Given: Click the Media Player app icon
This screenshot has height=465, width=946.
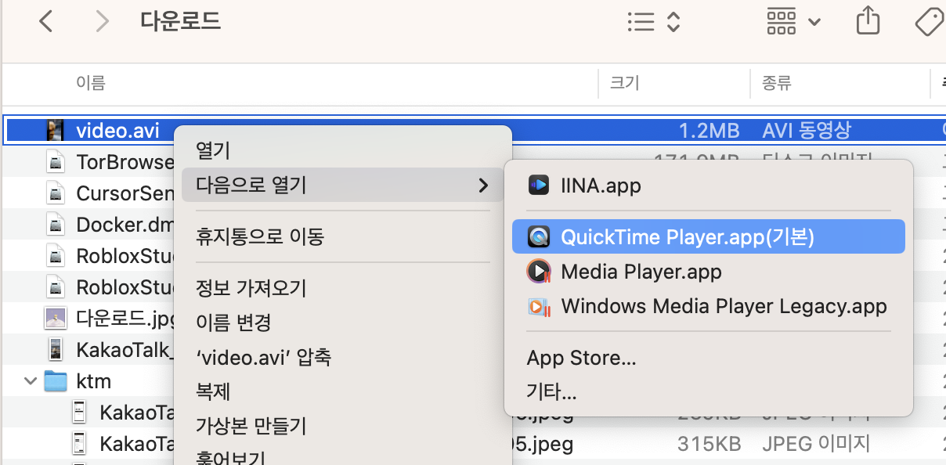Looking at the screenshot, I should pyautogui.click(x=539, y=272).
